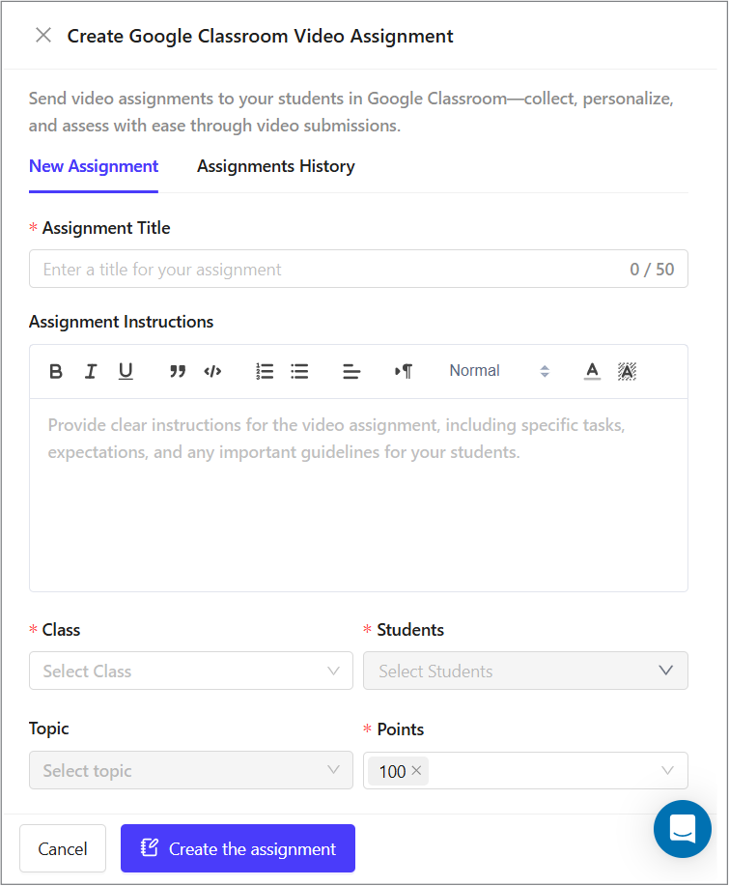Image resolution: width=729 pixels, height=886 pixels.
Task: Insert a code block
Action: click(x=212, y=371)
